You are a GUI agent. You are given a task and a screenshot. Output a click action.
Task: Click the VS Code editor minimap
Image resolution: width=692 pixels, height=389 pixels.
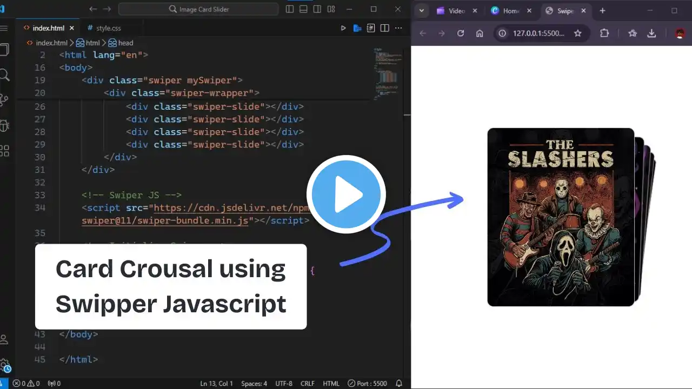click(x=388, y=73)
